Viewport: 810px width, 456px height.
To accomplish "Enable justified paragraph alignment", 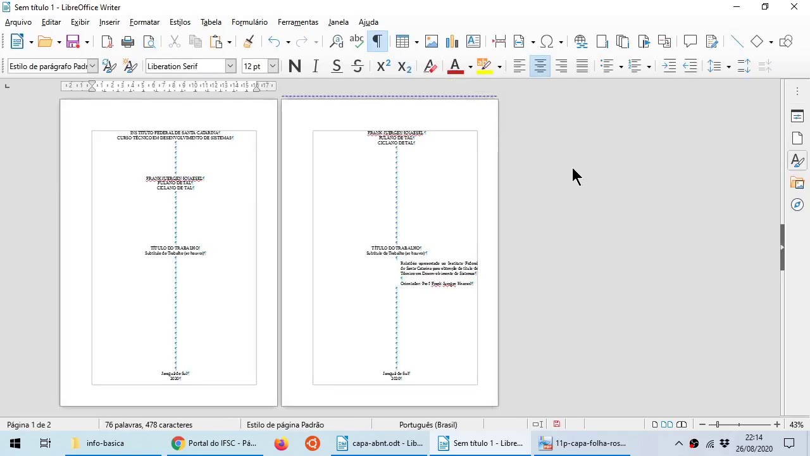I will (582, 66).
